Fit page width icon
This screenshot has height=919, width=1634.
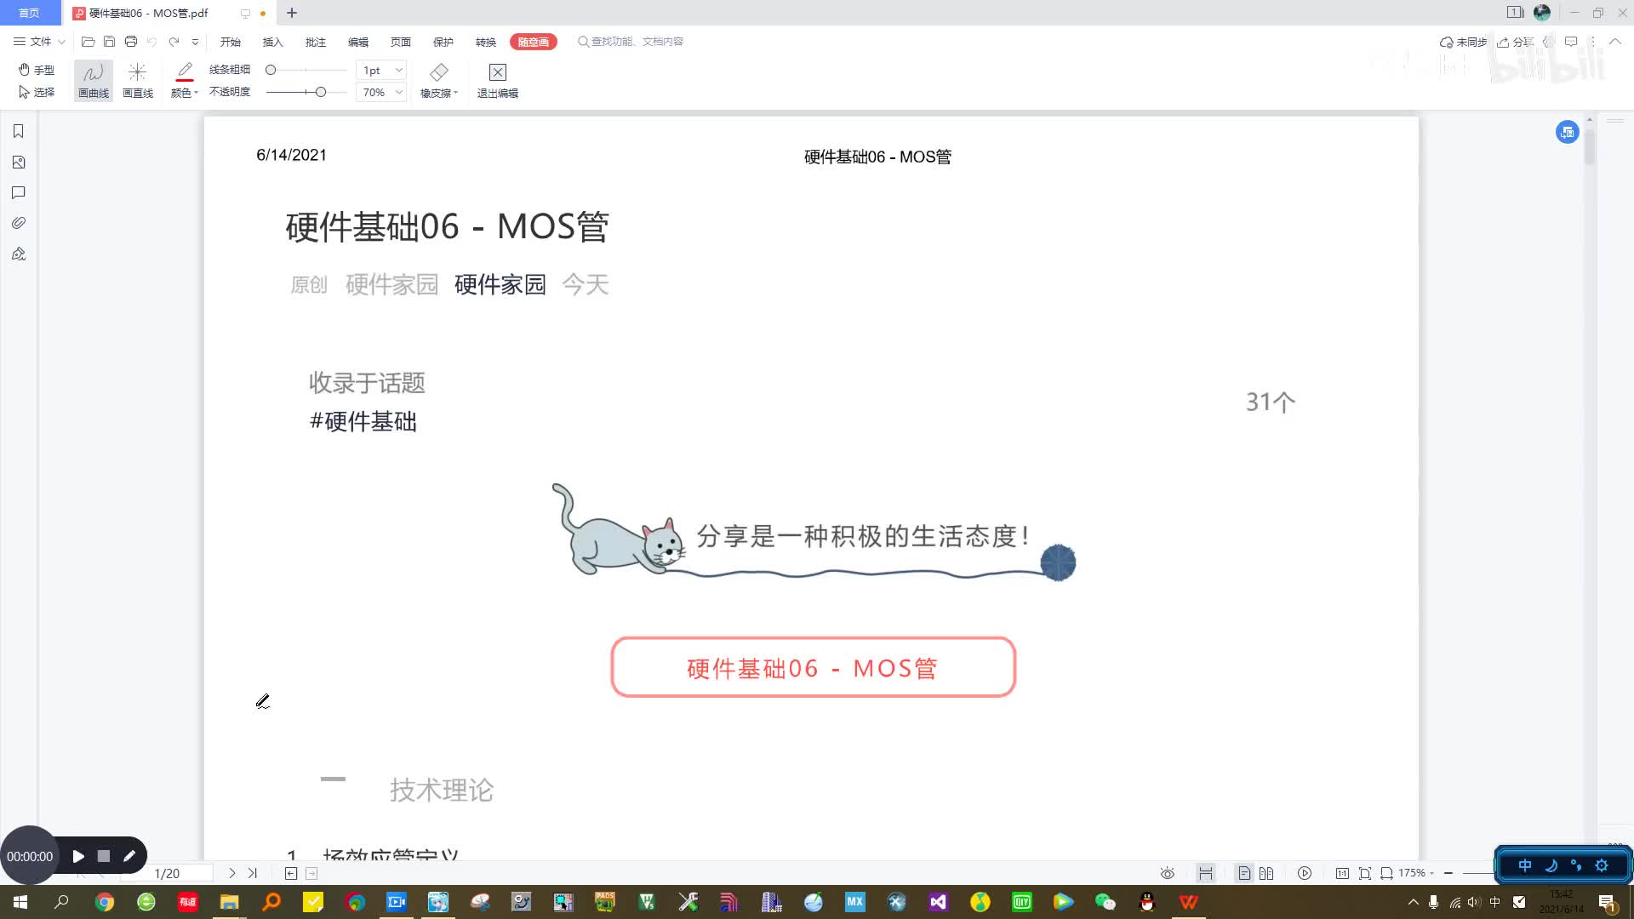tap(1386, 873)
